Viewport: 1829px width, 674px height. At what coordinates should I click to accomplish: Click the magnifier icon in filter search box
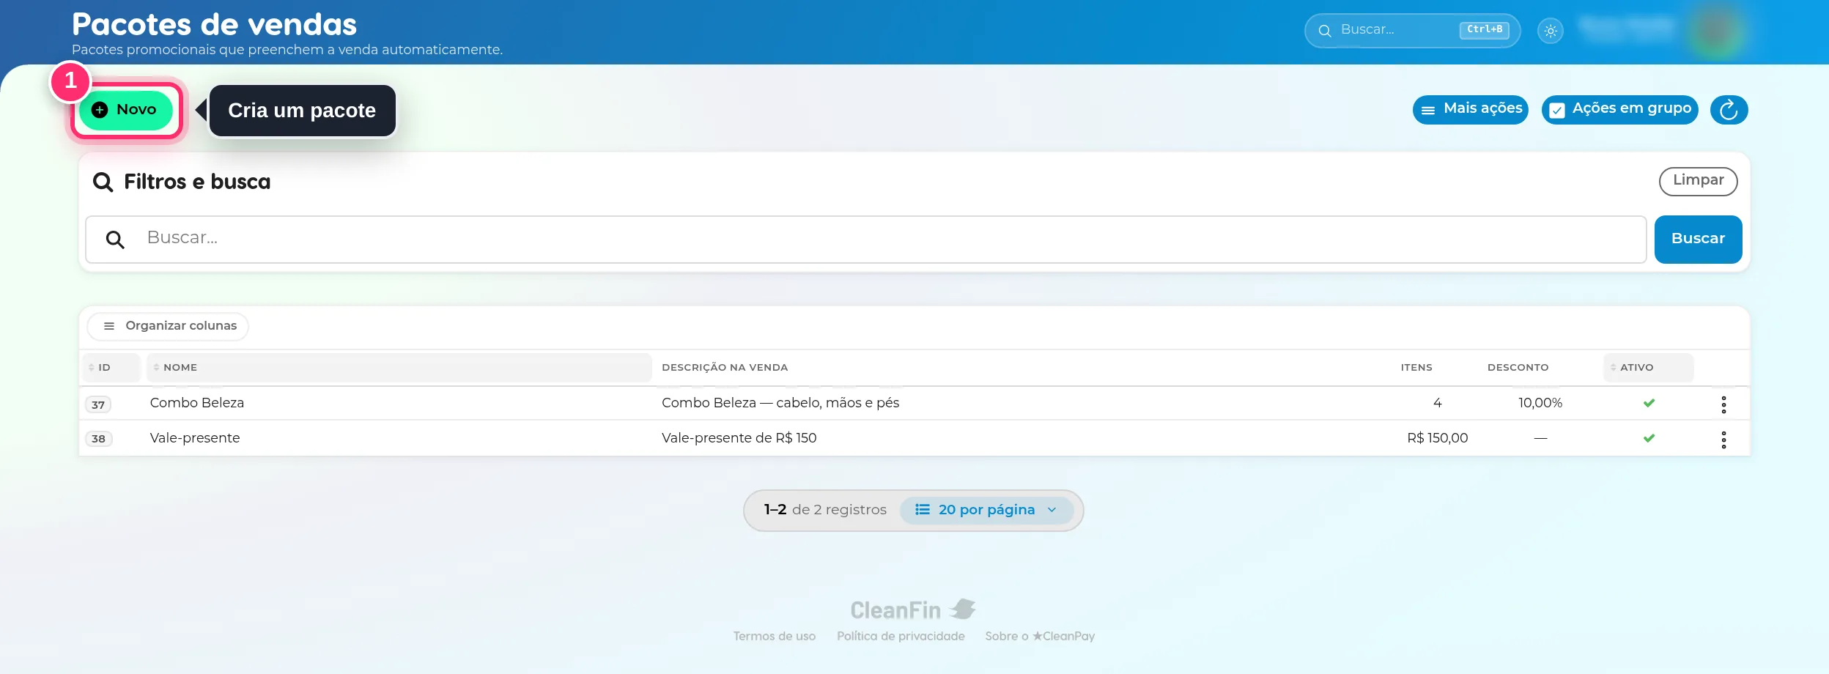(115, 240)
